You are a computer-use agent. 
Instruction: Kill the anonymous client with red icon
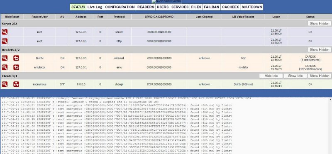[16, 84]
